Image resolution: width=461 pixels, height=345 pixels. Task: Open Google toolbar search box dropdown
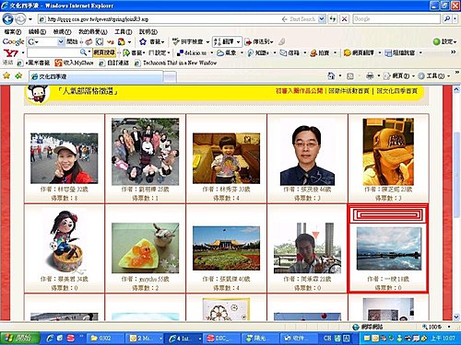coord(61,41)
